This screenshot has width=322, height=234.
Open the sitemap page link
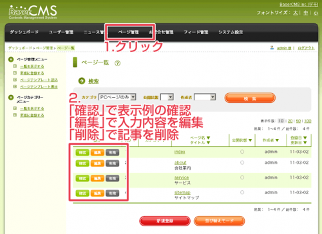point(182,192)
